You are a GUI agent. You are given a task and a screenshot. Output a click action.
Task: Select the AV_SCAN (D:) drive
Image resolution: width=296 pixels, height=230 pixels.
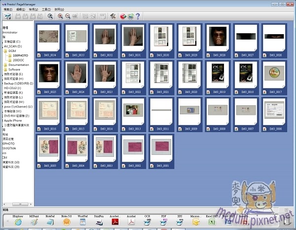(13, 46)
